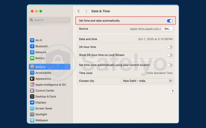The height and width of the screenshot is (128, 206).
Task: Toggle Show 24-hour time on Lock Screen
Action: point(170,55)
